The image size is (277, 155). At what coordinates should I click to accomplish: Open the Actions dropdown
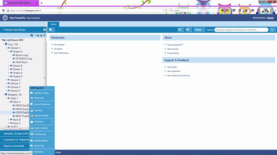(199, 30)
